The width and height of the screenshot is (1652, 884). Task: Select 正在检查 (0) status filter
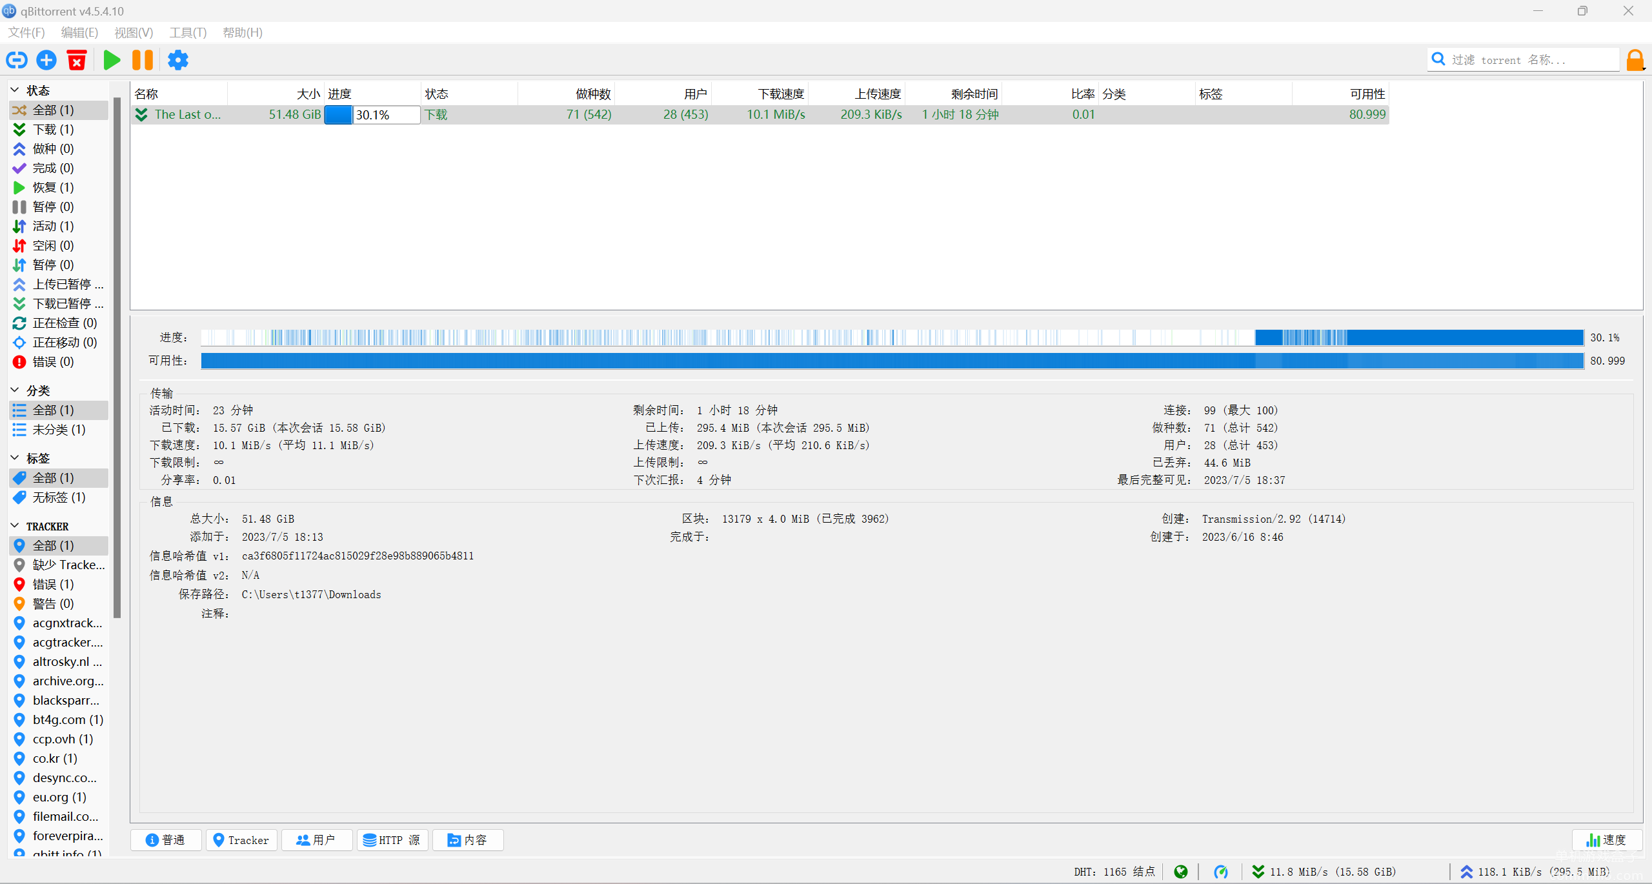click(59, 323)
